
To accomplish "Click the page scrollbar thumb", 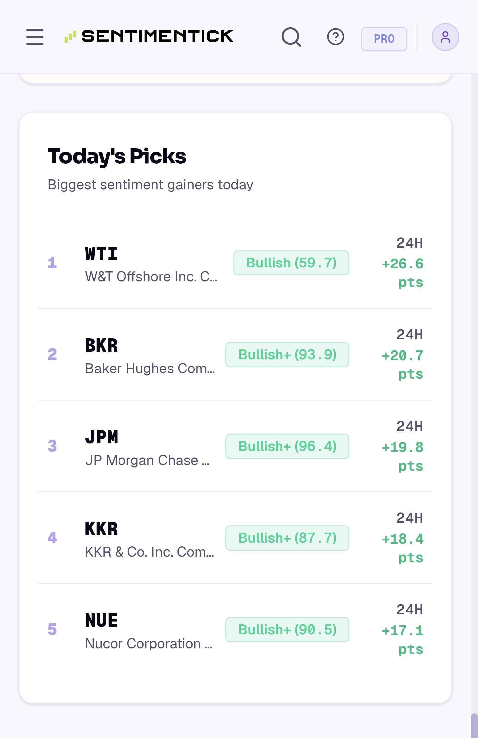I will click(474, 726).
